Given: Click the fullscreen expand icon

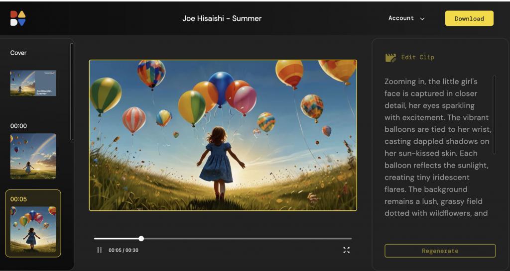Looking at the screenshot, I should click(x=347, y=250).
